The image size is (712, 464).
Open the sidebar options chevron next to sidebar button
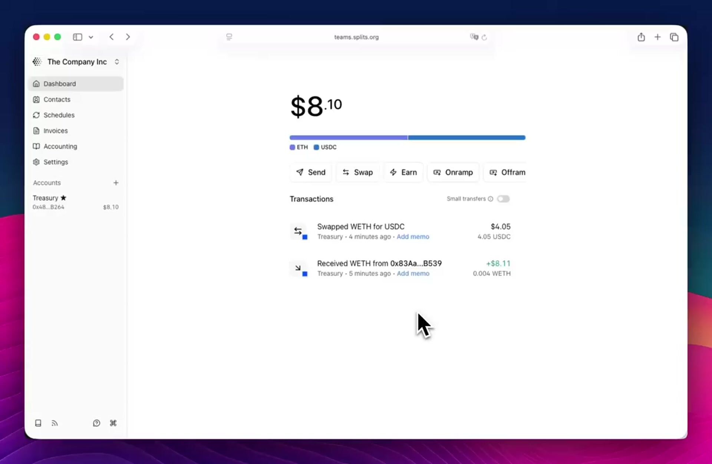point(91,37)
